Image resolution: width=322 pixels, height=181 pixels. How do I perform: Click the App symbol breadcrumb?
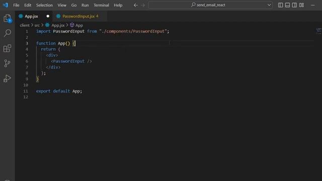(76, 25)
